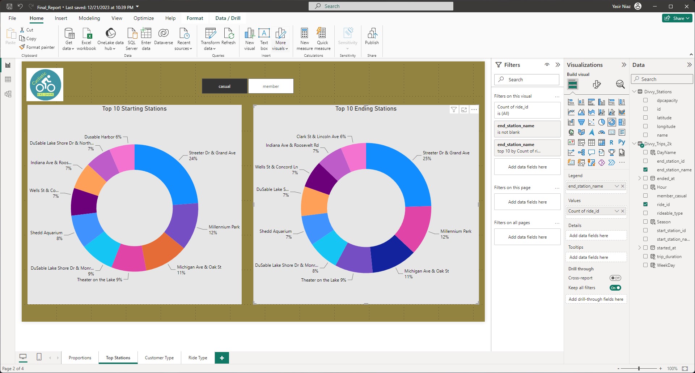Switch to Report view in sidebar
Image resolution: width=695 pixels, height=373 pixels.
[x=8, y=65]
